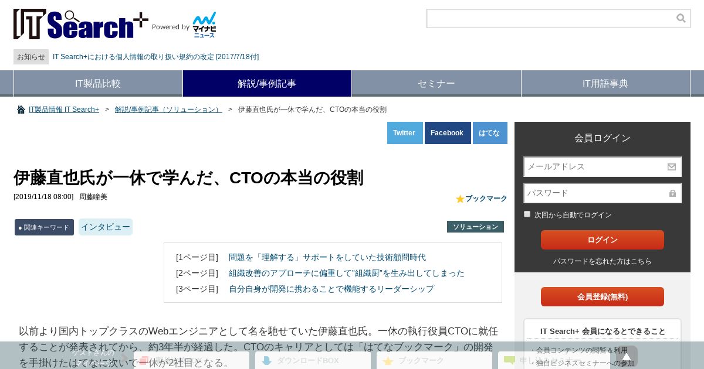704x369 pixels.
Task: Click author name 周藤瞳美
Action: [93, 197]
